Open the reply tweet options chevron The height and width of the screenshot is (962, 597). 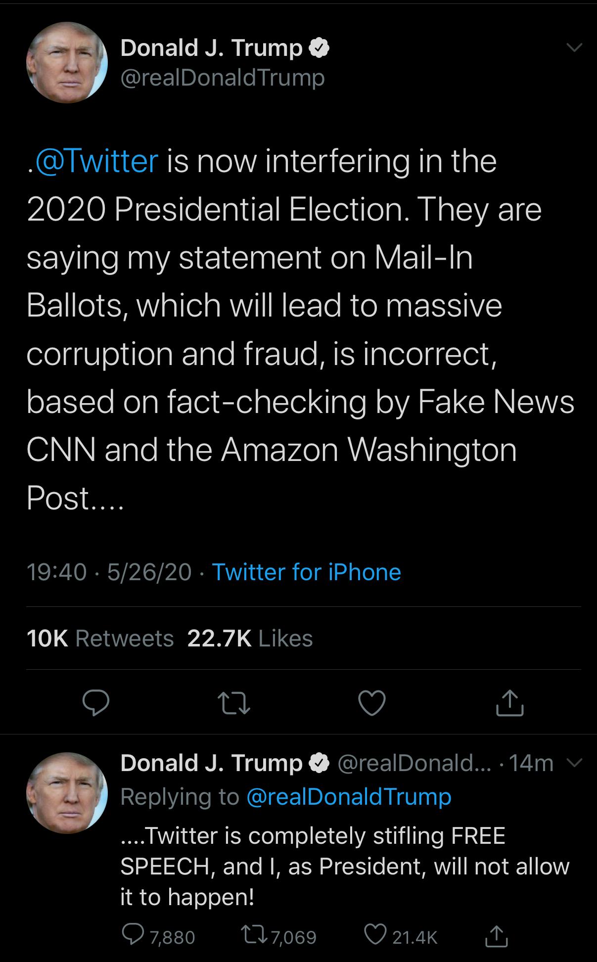coord(574,762)
